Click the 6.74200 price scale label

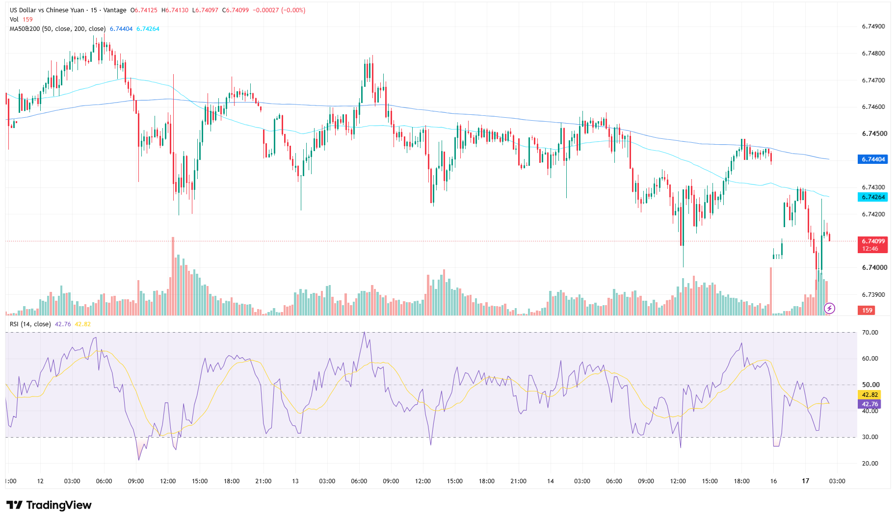point(873,214)
